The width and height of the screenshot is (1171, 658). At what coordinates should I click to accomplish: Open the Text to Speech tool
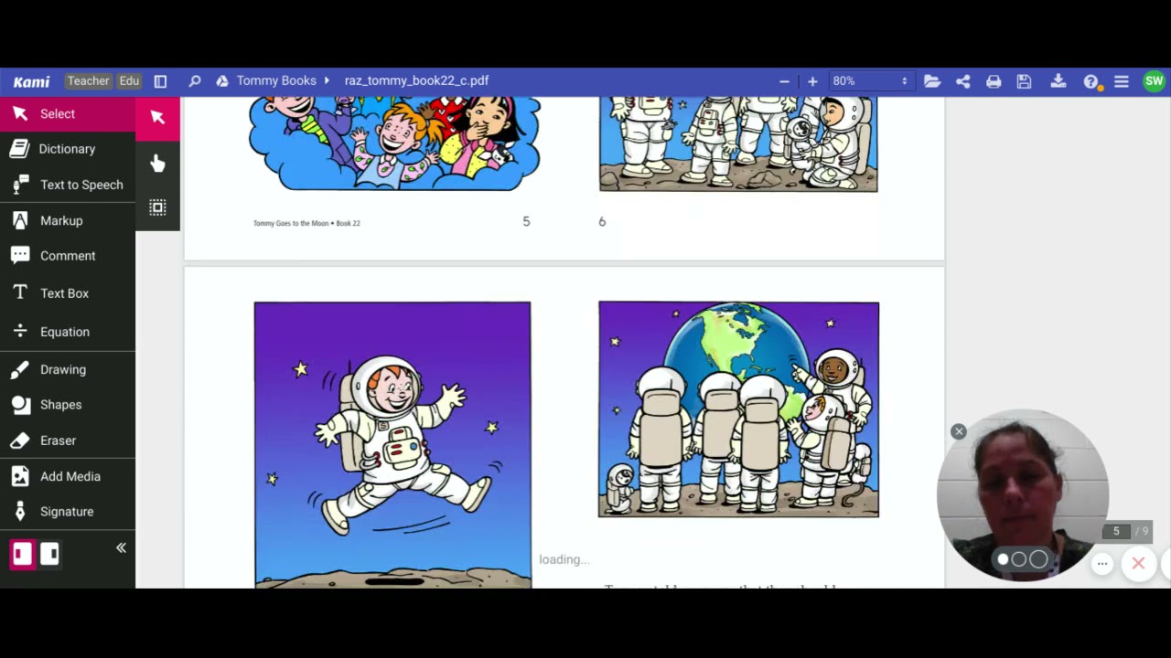68,185
